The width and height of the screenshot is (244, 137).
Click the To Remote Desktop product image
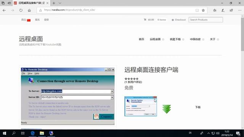[68, 96]
